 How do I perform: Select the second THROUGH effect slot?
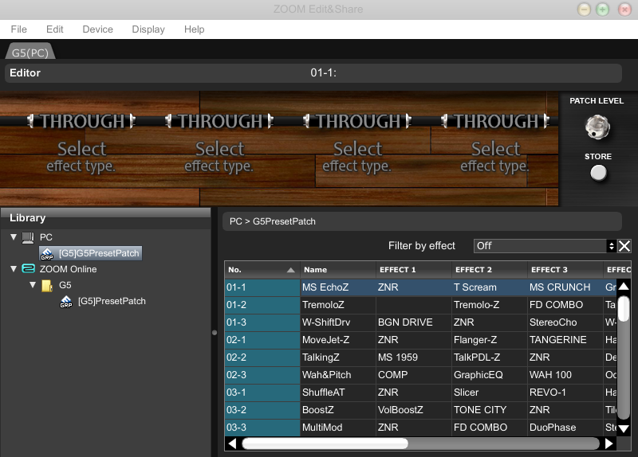(219, 121)
